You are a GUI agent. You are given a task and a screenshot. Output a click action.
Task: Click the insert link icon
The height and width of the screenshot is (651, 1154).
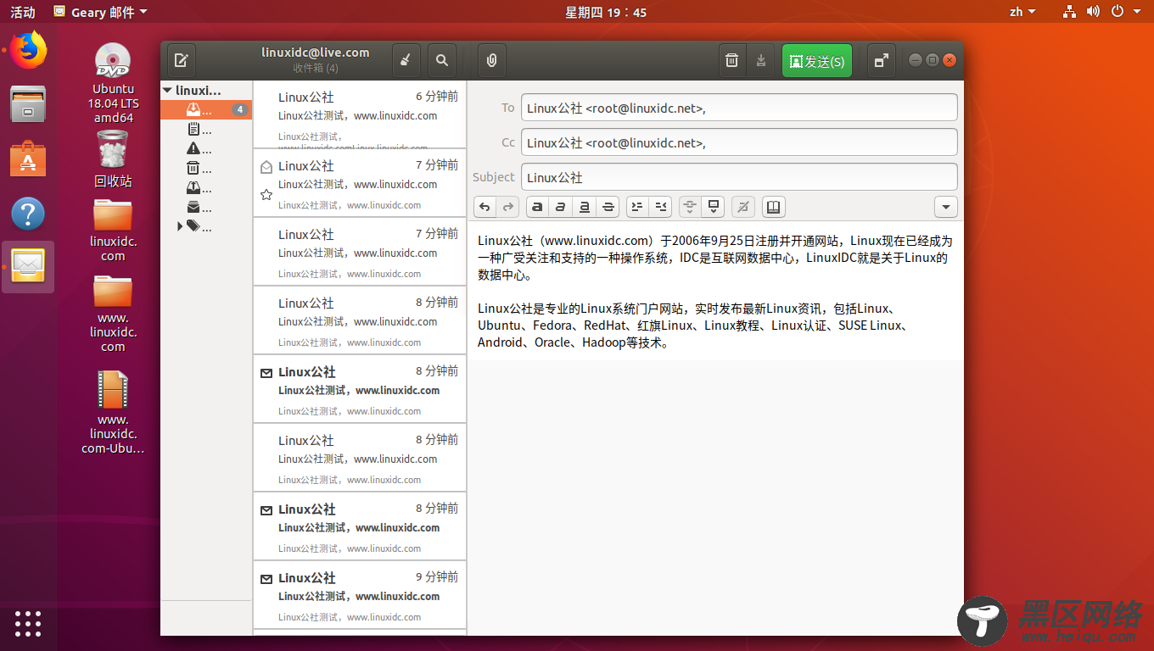tap(690, 207)
